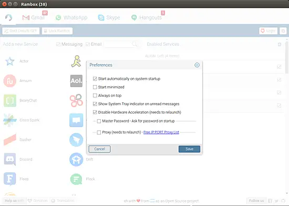
Task: Switch to the Hangouts tab
Action: [147, 17]
